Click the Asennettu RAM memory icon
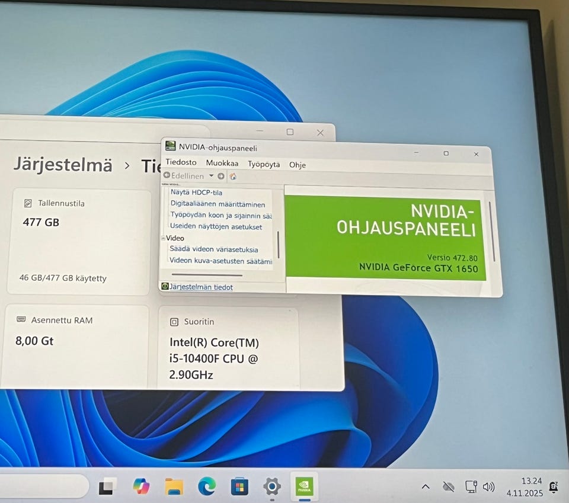The height and width of the screenshot is (503, 569). click(x=21, y=319)
